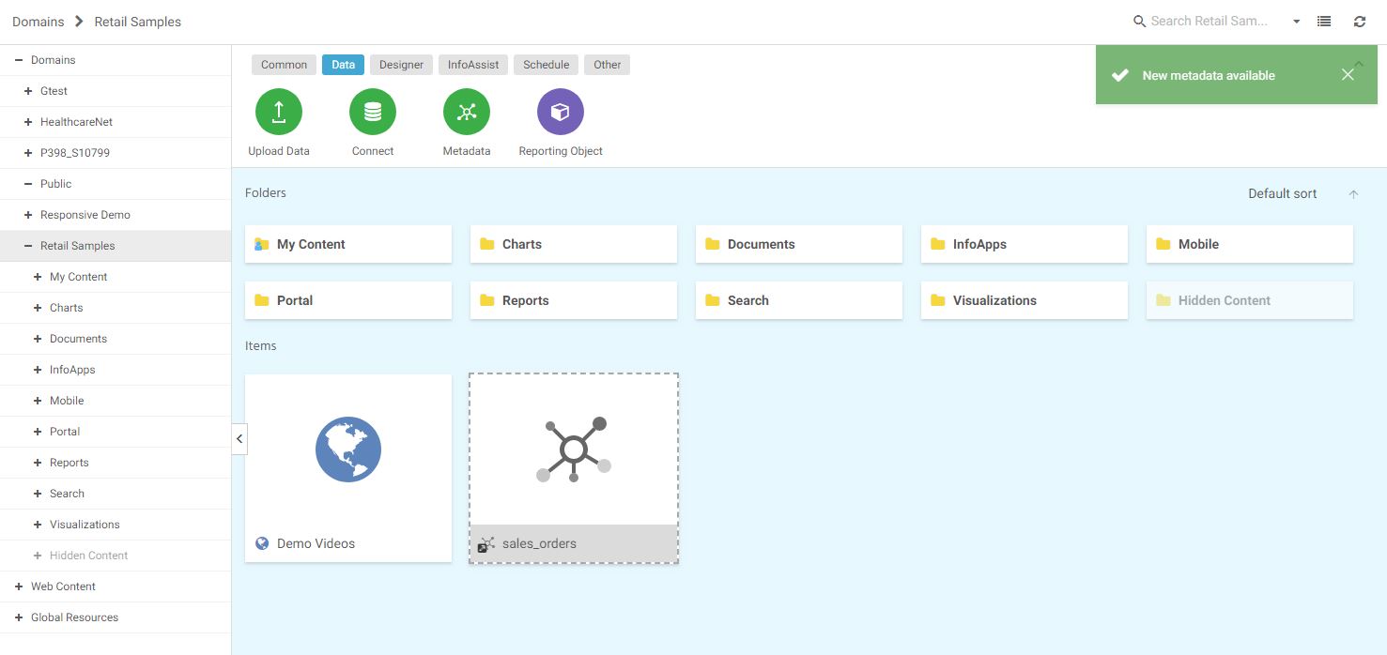Select Documents in the side tree
This screenshot has height=655, width=1387.
pyautogui.click(x=78, y=339)
